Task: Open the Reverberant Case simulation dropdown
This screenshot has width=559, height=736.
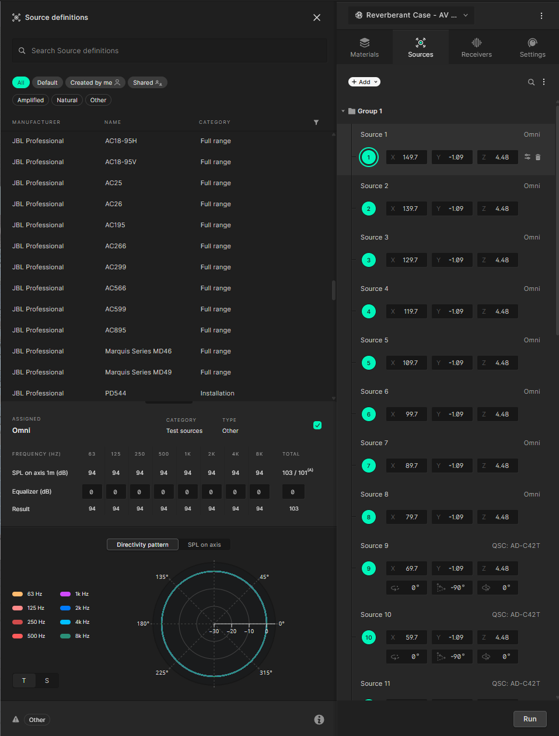Action: tap(411, 15)
